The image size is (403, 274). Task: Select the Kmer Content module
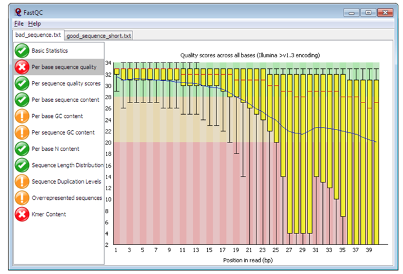(59, 214)
